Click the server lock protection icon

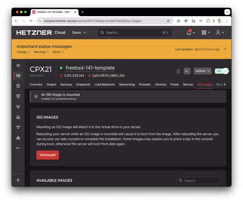pos(178,71)
